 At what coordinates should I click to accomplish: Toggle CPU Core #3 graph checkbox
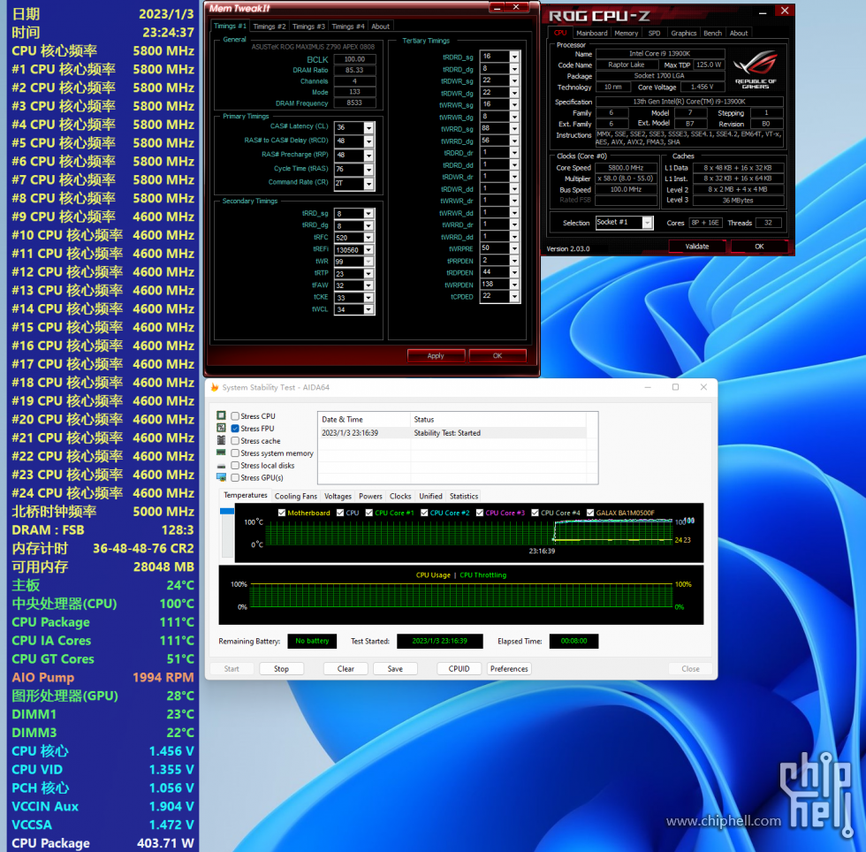[x=479, y=513]
